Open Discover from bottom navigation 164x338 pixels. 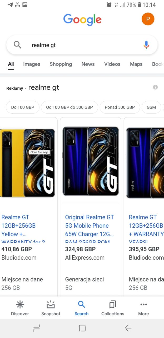[20, 308]
